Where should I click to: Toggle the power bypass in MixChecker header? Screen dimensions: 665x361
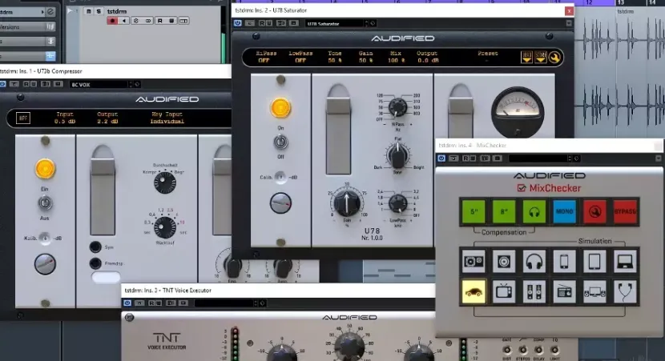441,158
